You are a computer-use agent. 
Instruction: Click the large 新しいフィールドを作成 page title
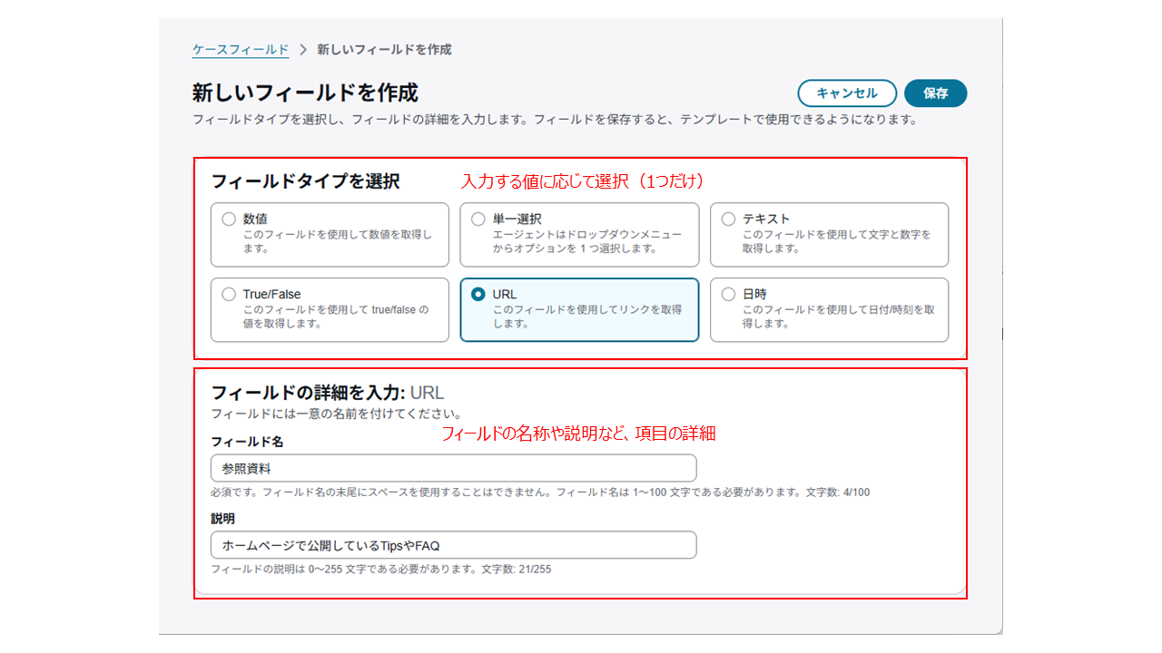(x=305, y=93)
